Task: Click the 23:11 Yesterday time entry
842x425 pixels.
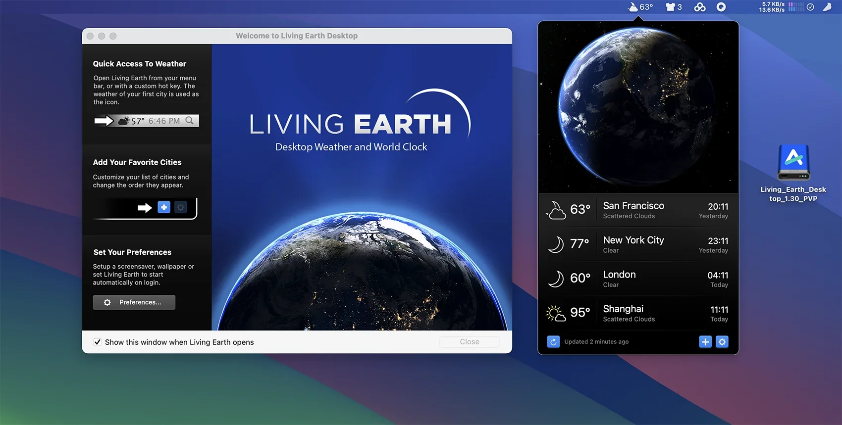Action: pos(714,245)
